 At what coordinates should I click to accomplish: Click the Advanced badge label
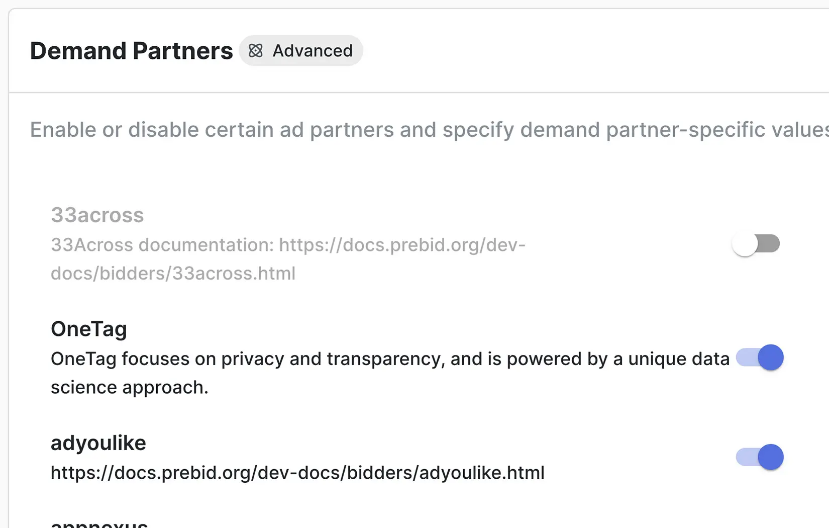pos(313,51)
